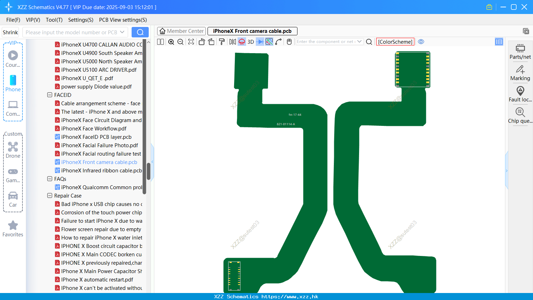Open iPhoneX U5100 ARC DRIVER.pdf
Screen dimensions: 533x300
[99, 70]
